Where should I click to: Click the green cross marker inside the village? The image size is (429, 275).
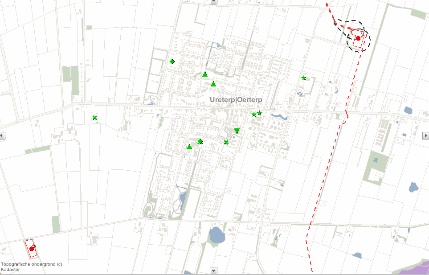click(x=226, y=142)
